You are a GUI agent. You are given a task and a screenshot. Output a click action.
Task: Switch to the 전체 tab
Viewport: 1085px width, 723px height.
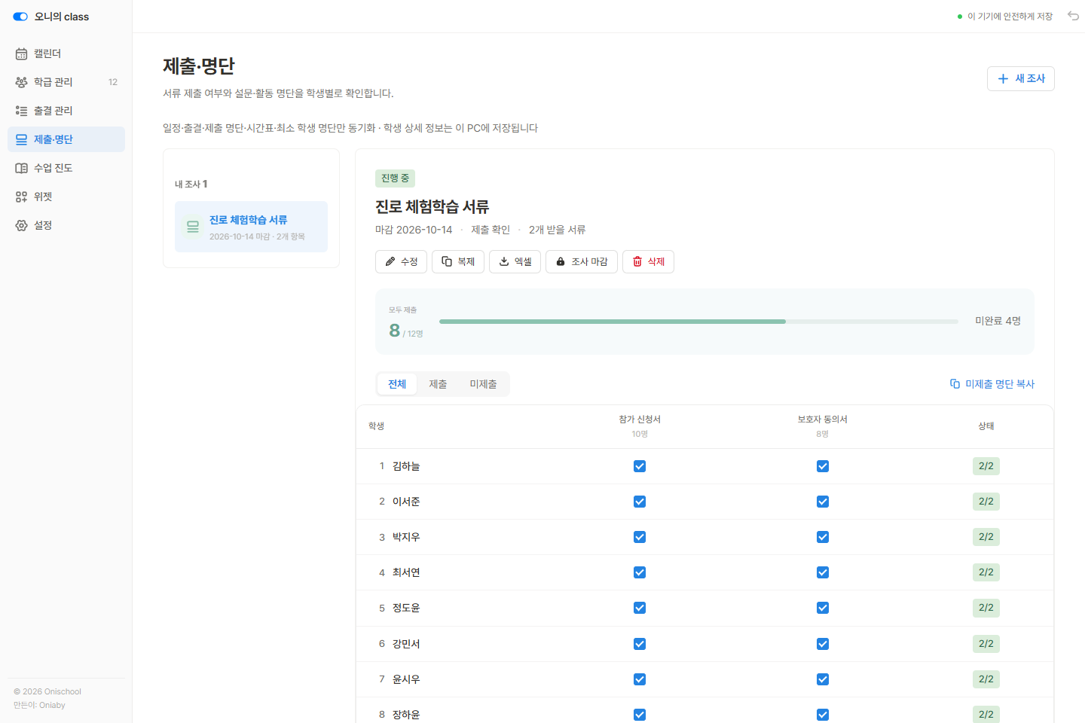click(397, 384)
